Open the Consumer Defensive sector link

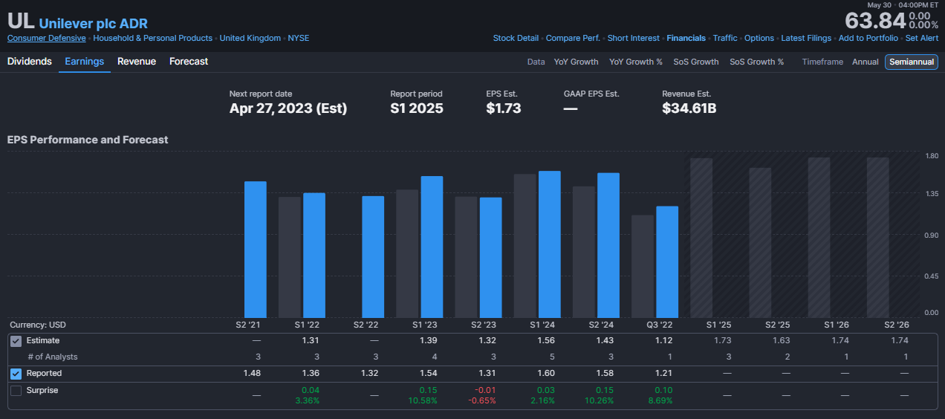click(x=46, y=38)
